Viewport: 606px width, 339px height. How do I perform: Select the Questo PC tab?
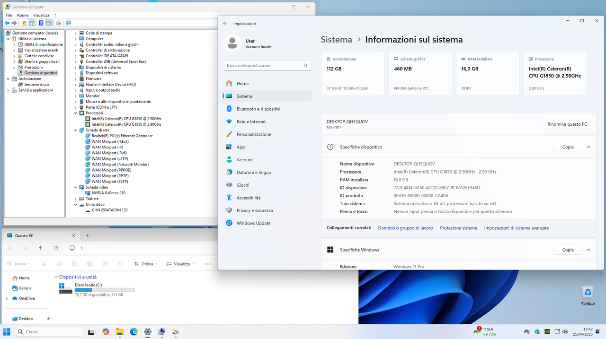point(41,235)
